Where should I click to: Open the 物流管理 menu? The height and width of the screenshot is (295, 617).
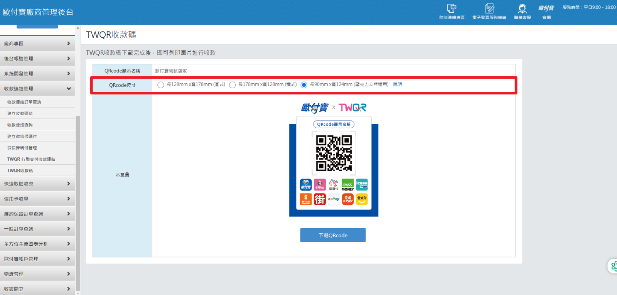[37, 274]
